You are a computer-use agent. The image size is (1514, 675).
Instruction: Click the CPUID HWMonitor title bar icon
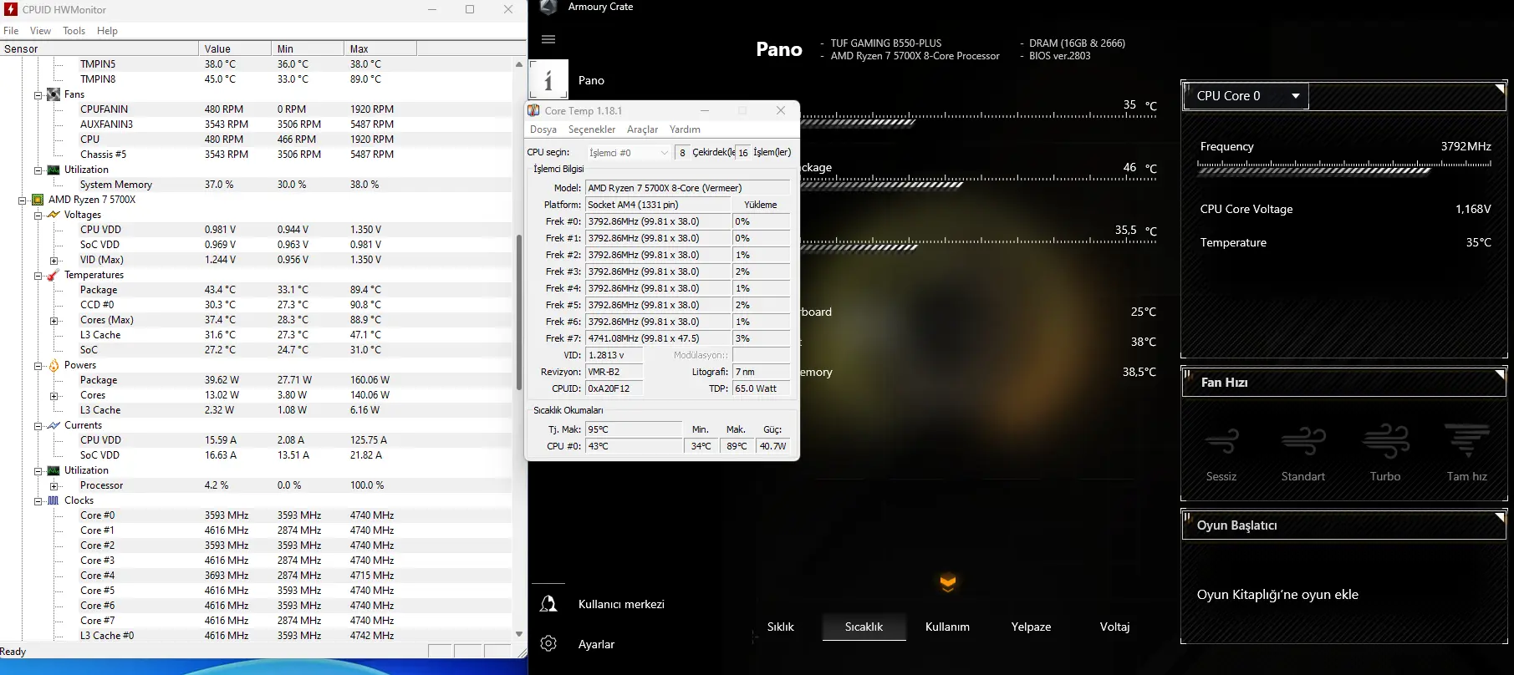pyautogui.click(x=11, y=9)
